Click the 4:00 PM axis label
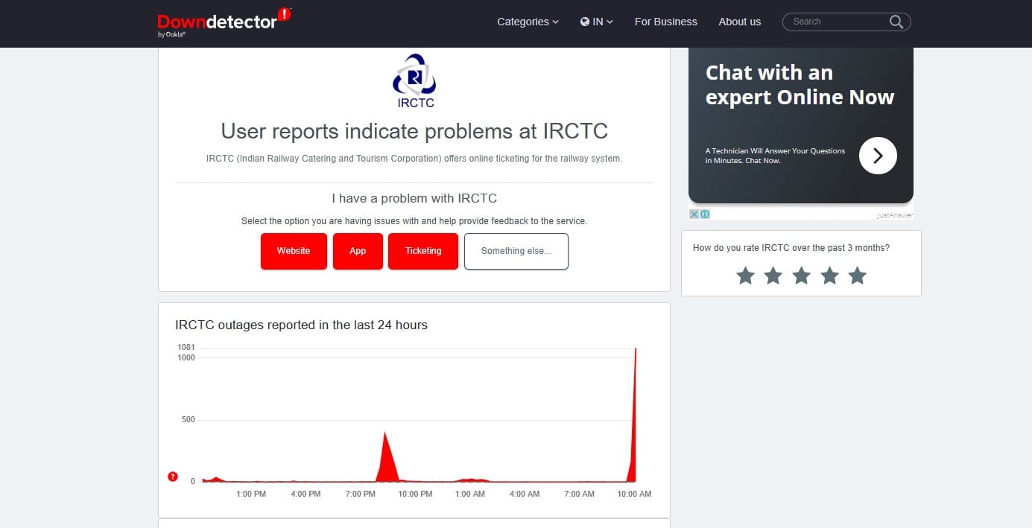The height and width of the screenshot is (528, 1032). (306, 494)
